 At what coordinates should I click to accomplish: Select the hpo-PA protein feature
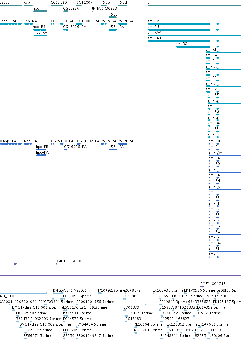41,155
